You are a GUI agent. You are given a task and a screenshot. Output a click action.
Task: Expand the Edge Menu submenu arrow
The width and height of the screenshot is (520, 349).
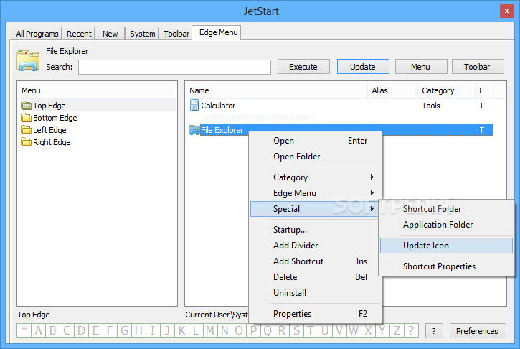click(x=372, y=192)
